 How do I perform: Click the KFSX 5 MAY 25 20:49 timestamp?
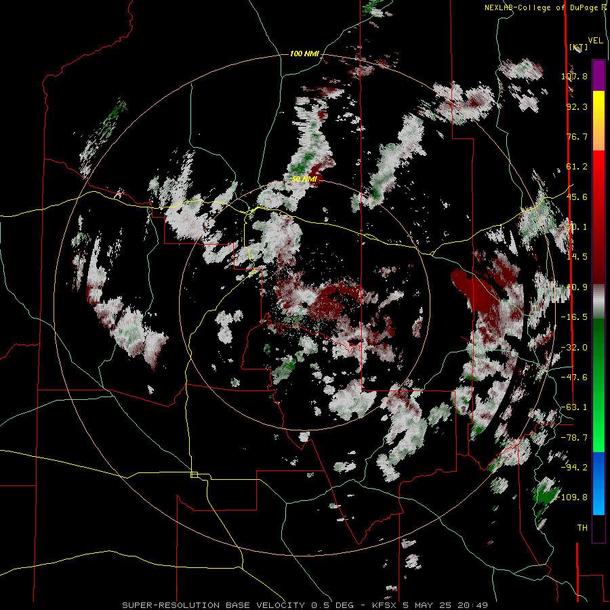pyautogui.click(x=430, y=605)
